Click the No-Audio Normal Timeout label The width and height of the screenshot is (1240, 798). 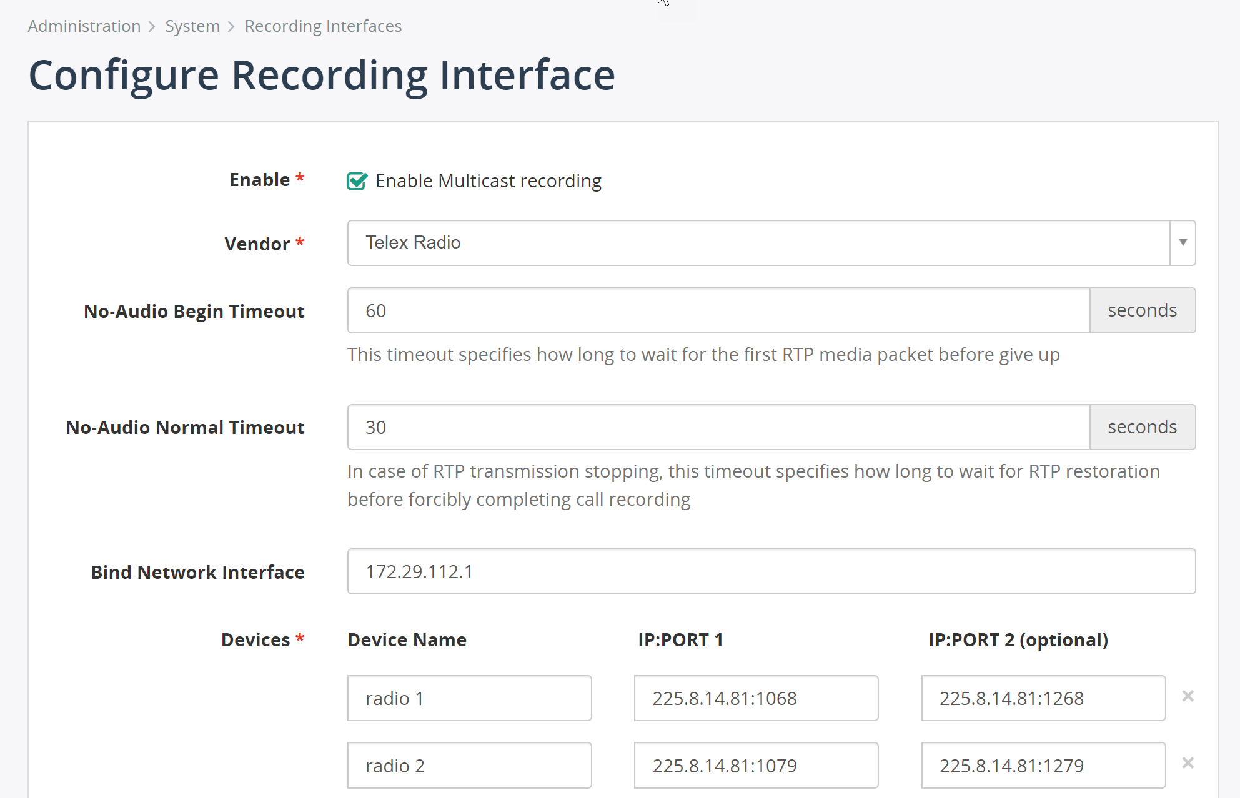(186, 428)
